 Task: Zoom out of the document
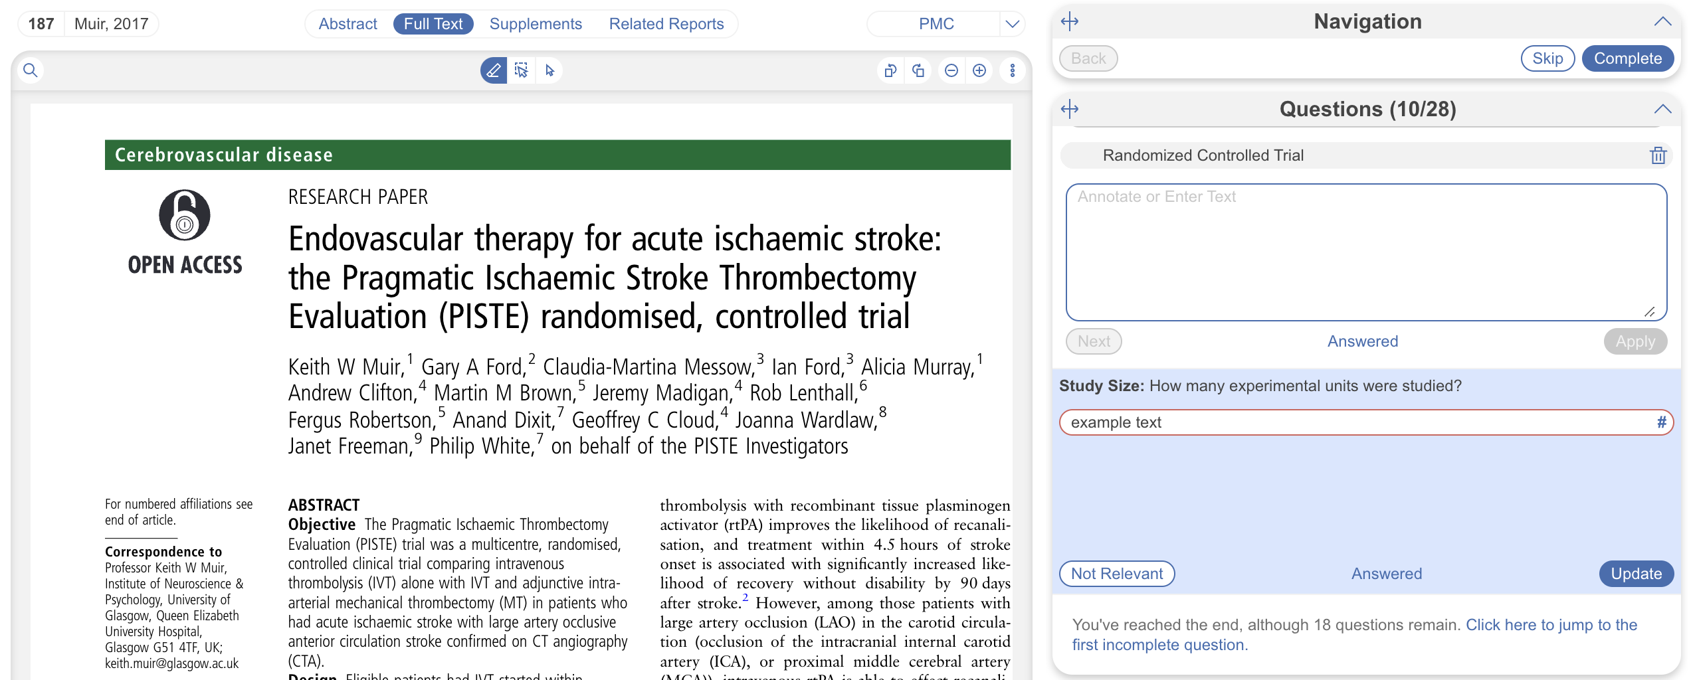pyautogui.click(x=951, y=70)
